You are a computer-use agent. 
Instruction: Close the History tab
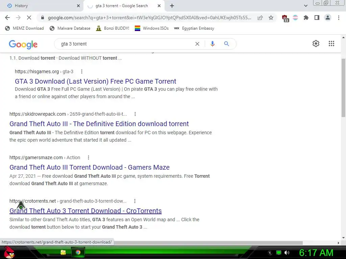coord(78,6)
